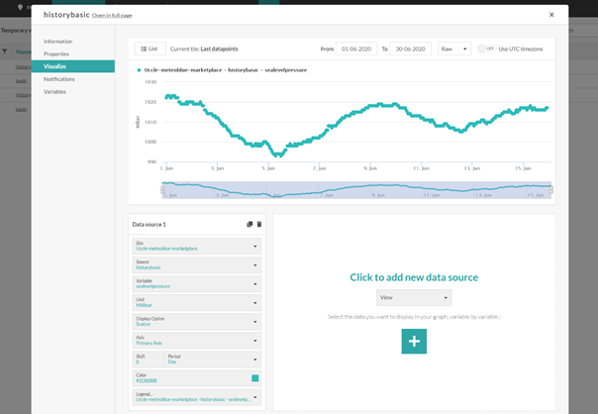
Task: Click the '1030' y-axis label
Action: click(150, 81)
